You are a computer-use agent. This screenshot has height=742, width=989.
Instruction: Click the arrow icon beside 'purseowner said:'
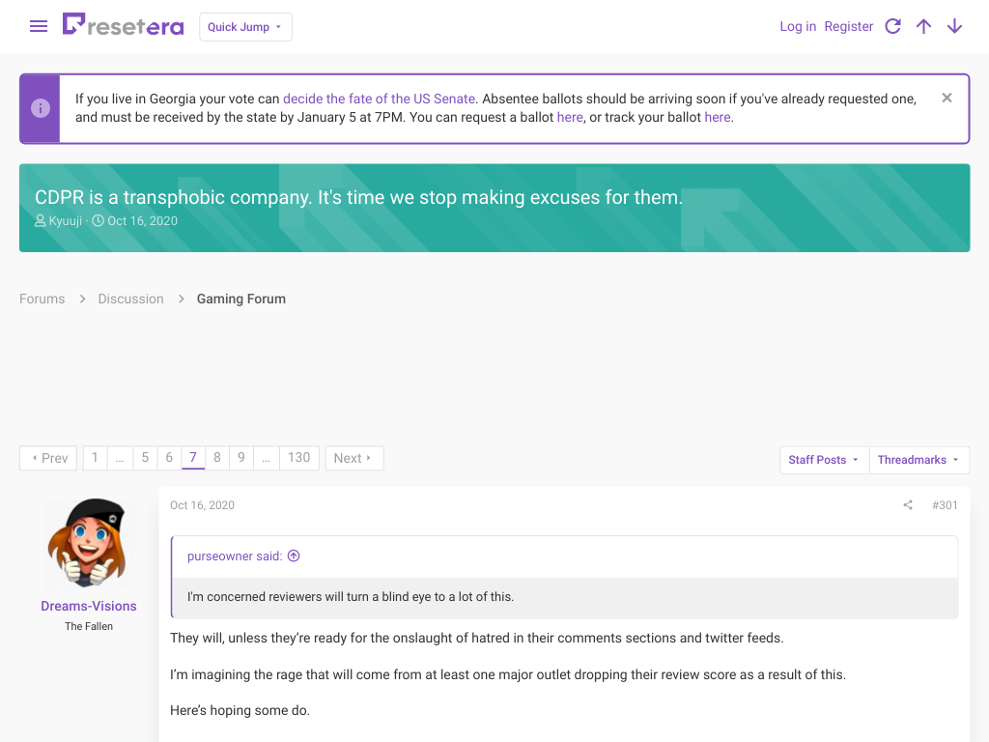coord(294,556)
